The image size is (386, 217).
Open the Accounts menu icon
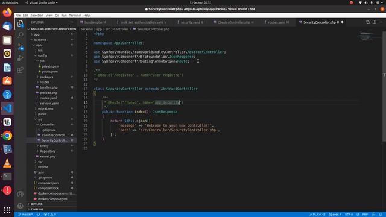point(21,194)
